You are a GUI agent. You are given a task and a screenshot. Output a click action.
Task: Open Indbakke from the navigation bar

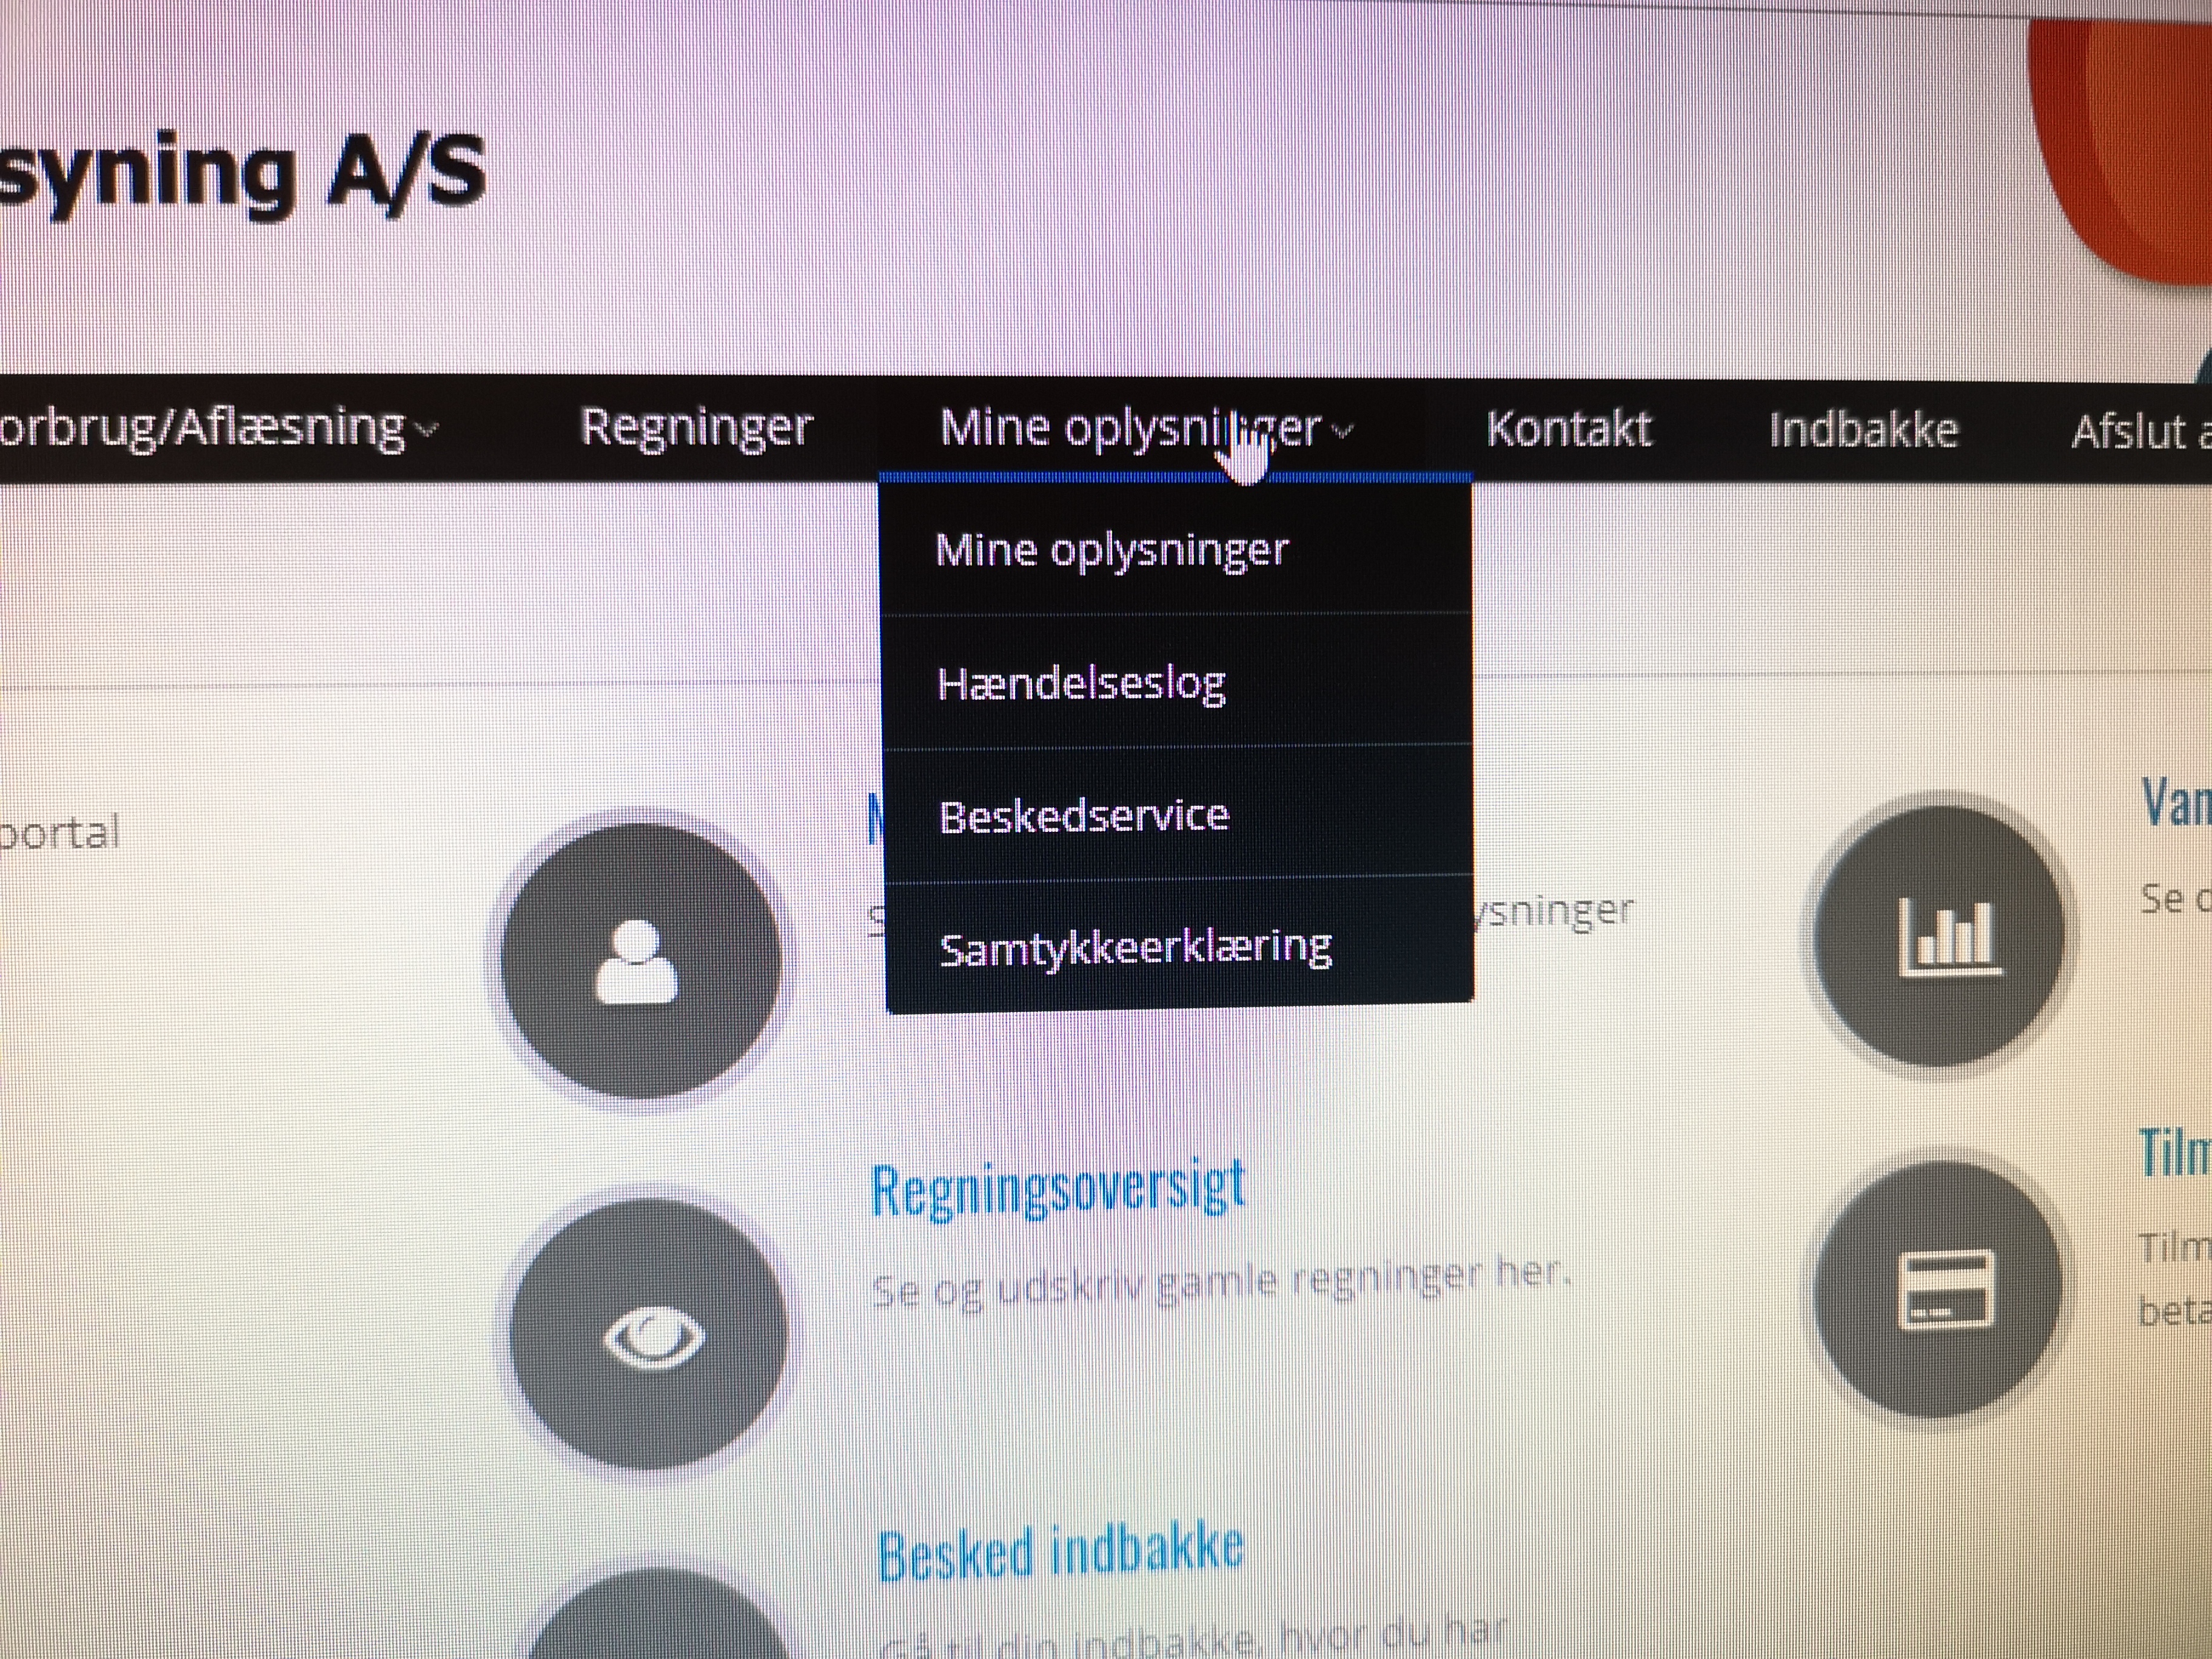tap(1863, 430)
